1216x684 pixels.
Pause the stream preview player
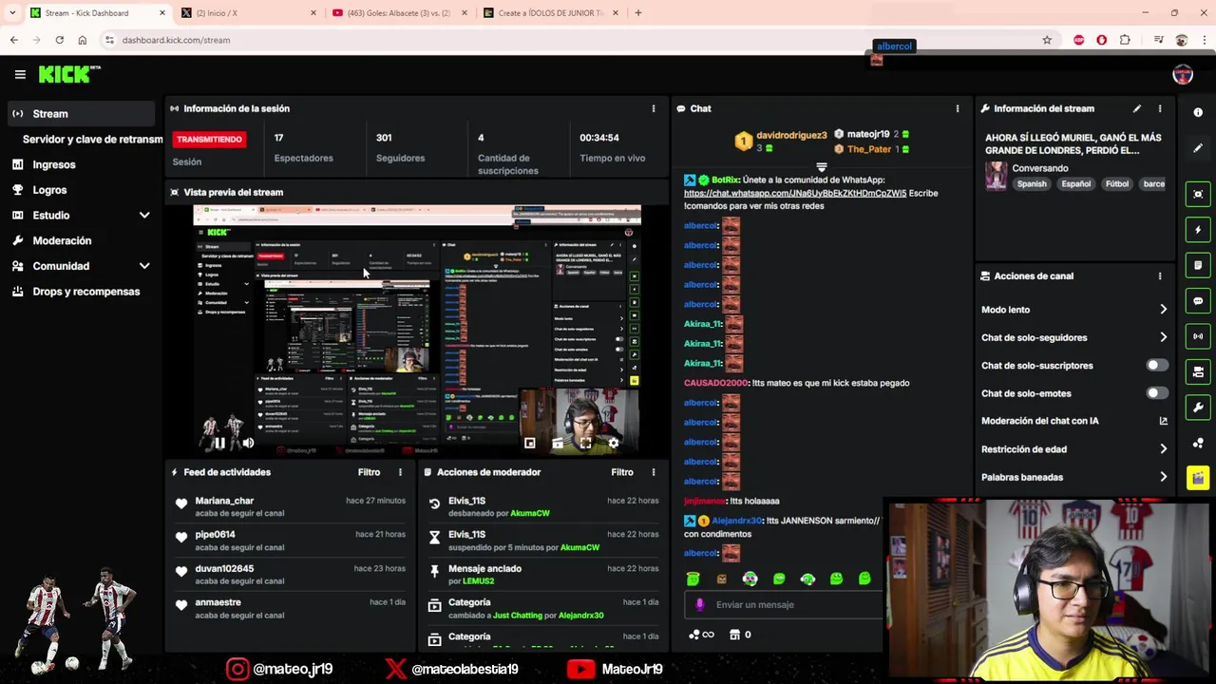219,443
